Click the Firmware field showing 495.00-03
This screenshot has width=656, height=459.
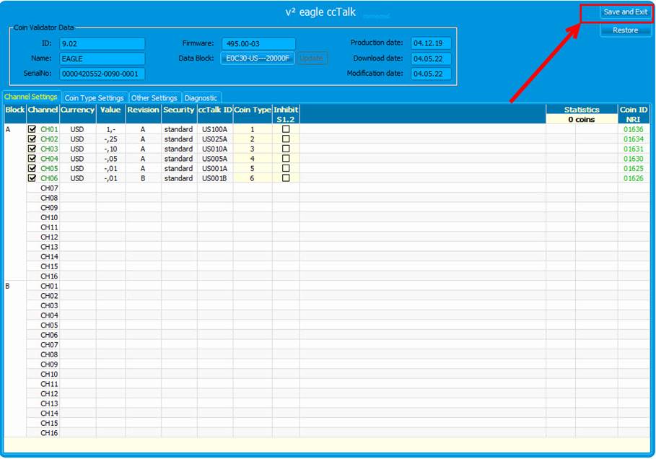(x=258, y=43)
